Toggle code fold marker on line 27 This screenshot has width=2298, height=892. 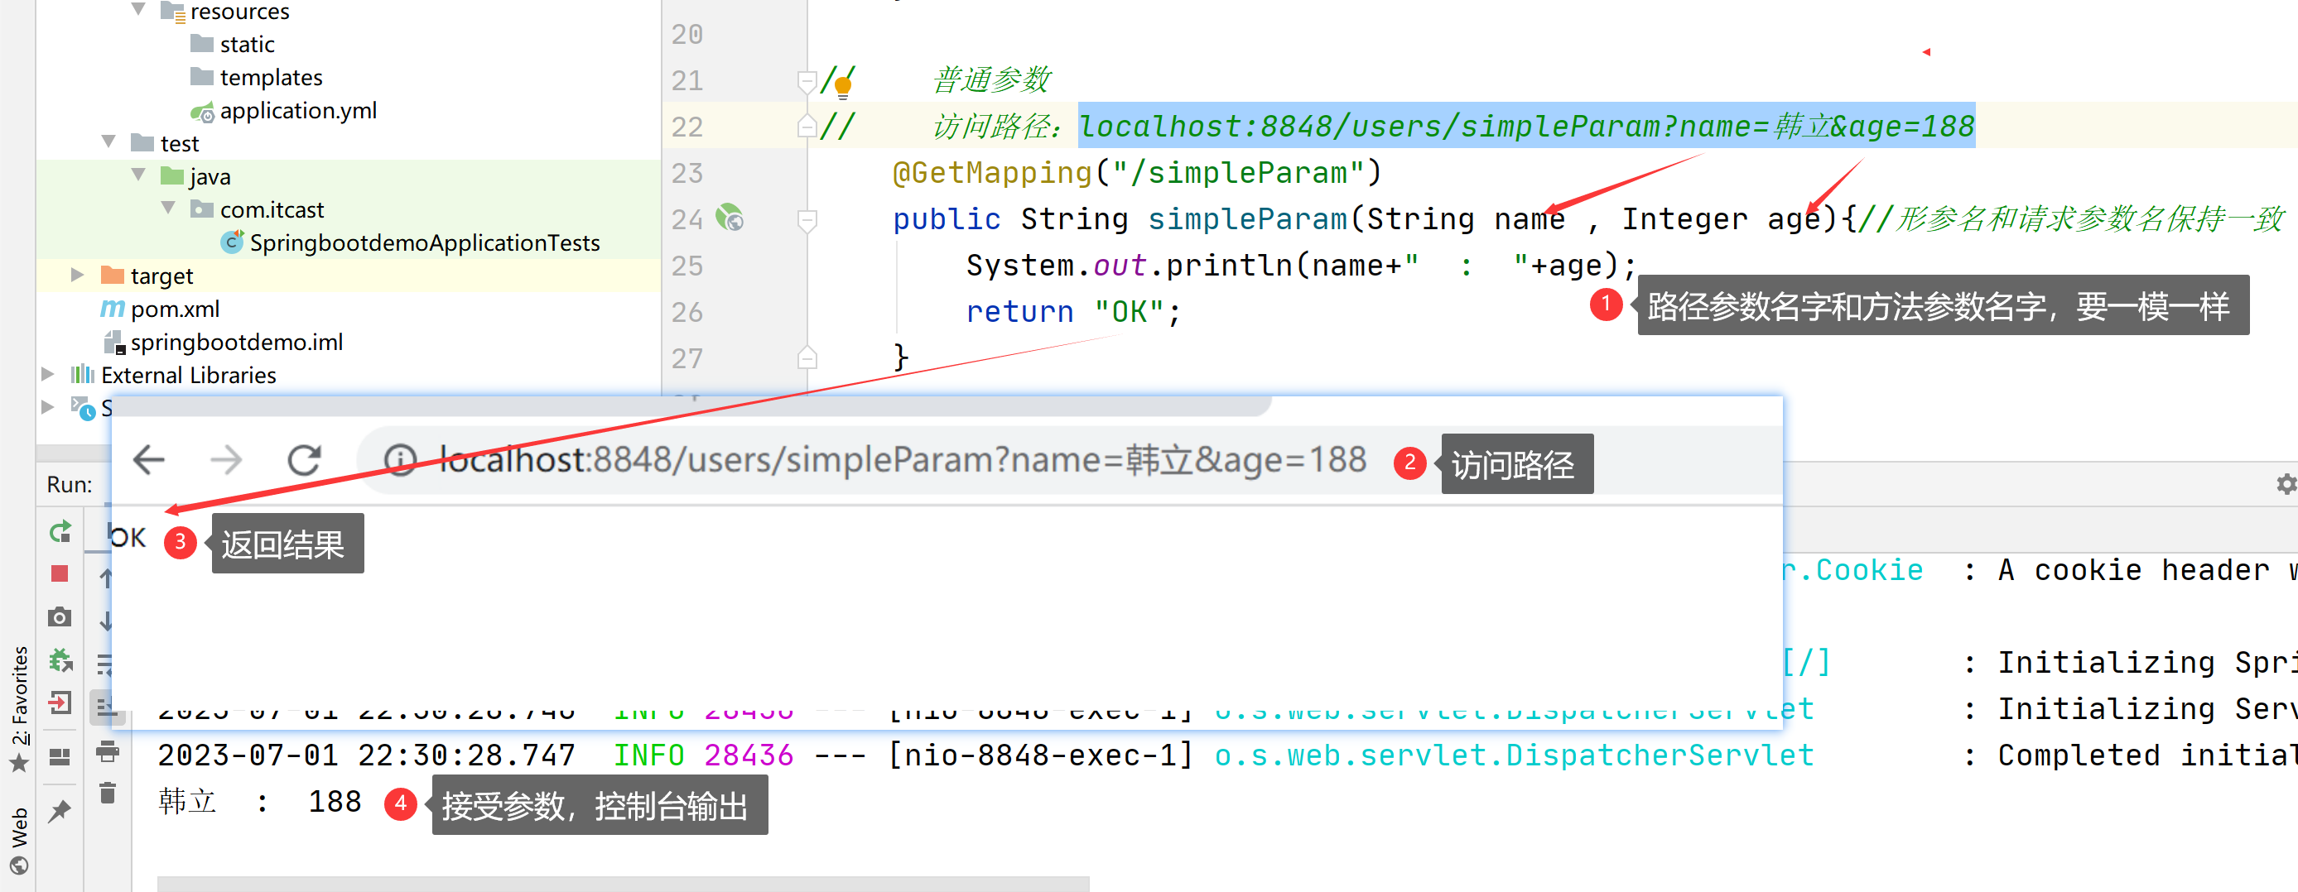click(807, 357)
